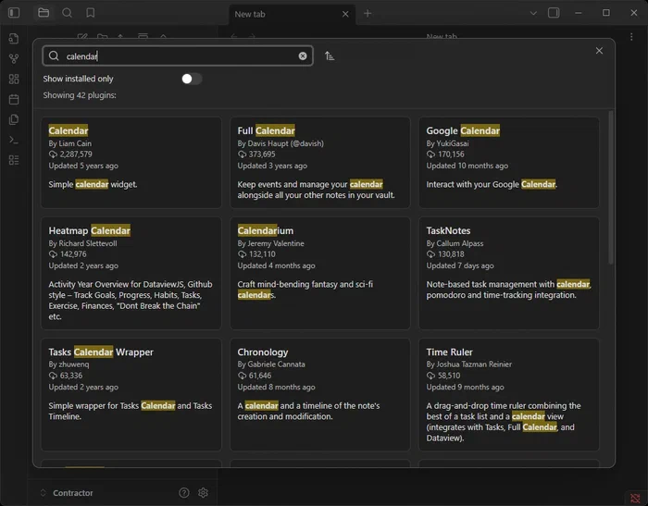
Task: Open the bookmarks icon
Action: (90, 13)
